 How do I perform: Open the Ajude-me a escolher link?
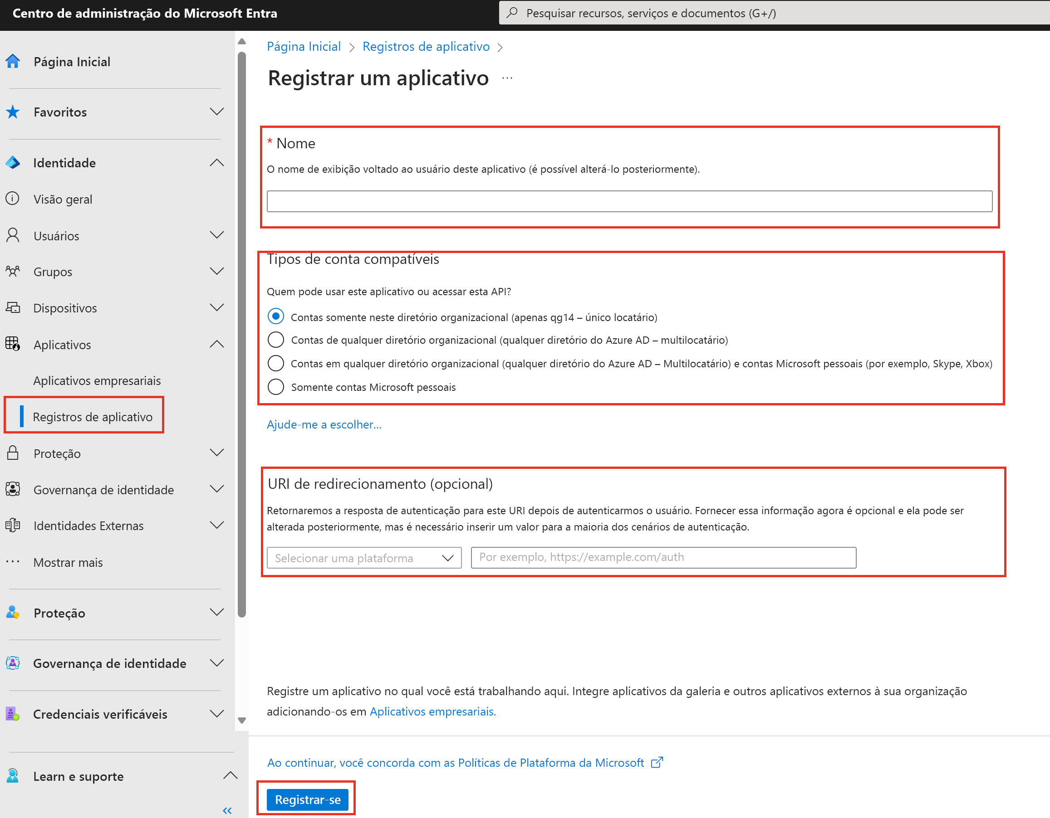pyautogui.click(x=324, y=424)
